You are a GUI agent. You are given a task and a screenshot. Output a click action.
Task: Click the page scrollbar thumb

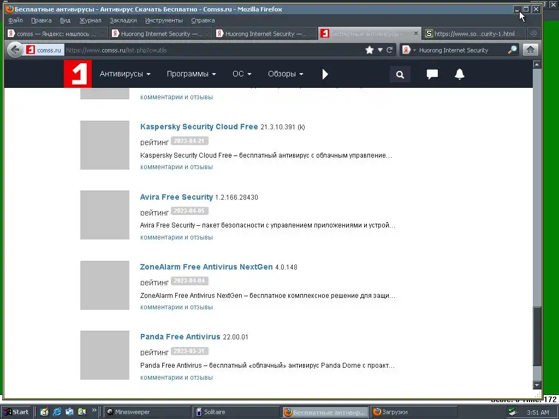click(537, 336)
